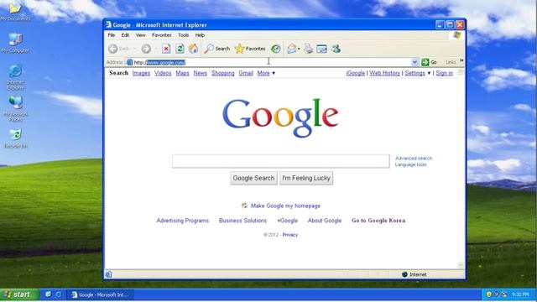Open the Forward button history dropdown arrow
Screen dimensions: 537x302
[155, 49]
